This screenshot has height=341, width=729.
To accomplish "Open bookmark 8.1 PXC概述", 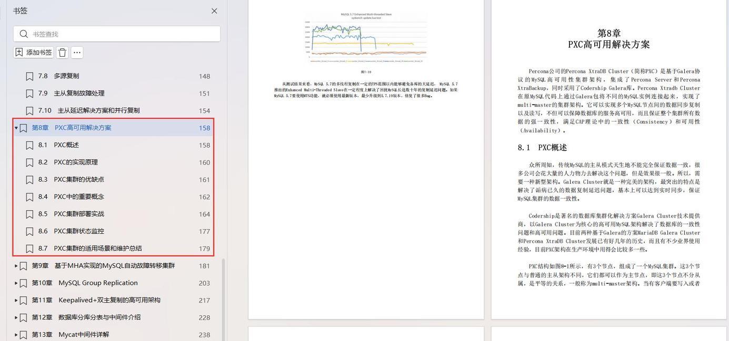I will tap(58, 145).
